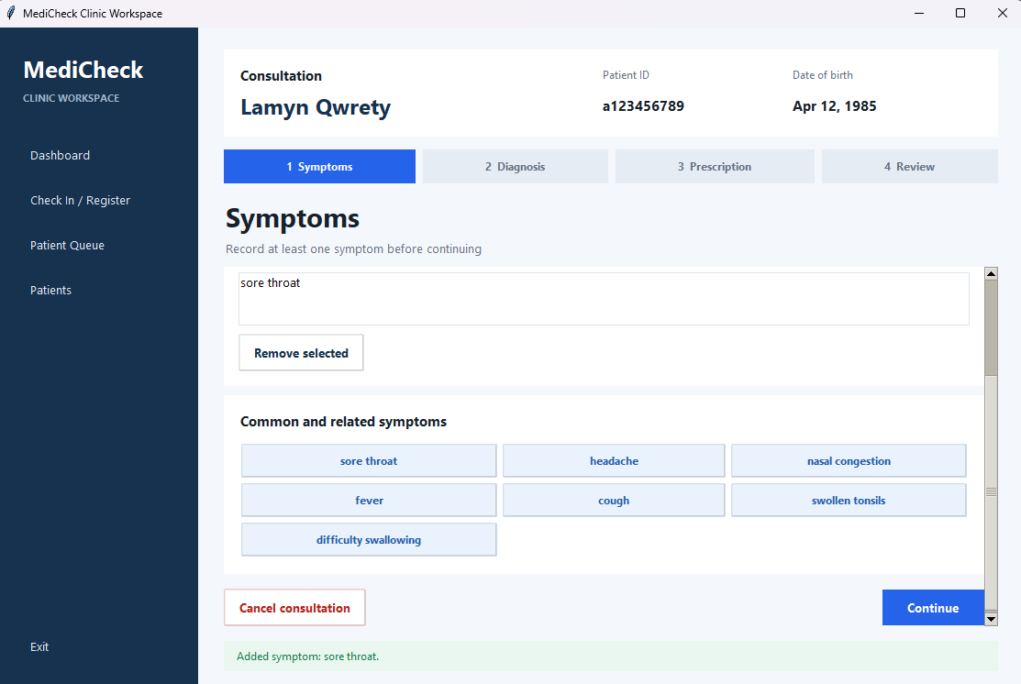Click the patient ID a123456789
1021x684 pixels.
coord(643,106)
